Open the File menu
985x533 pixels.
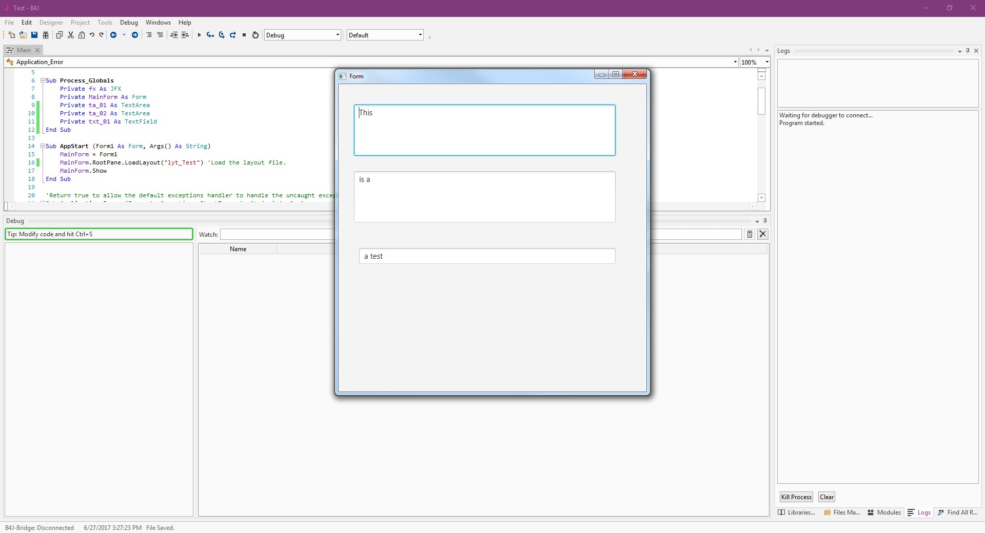(x=9, y=23)
